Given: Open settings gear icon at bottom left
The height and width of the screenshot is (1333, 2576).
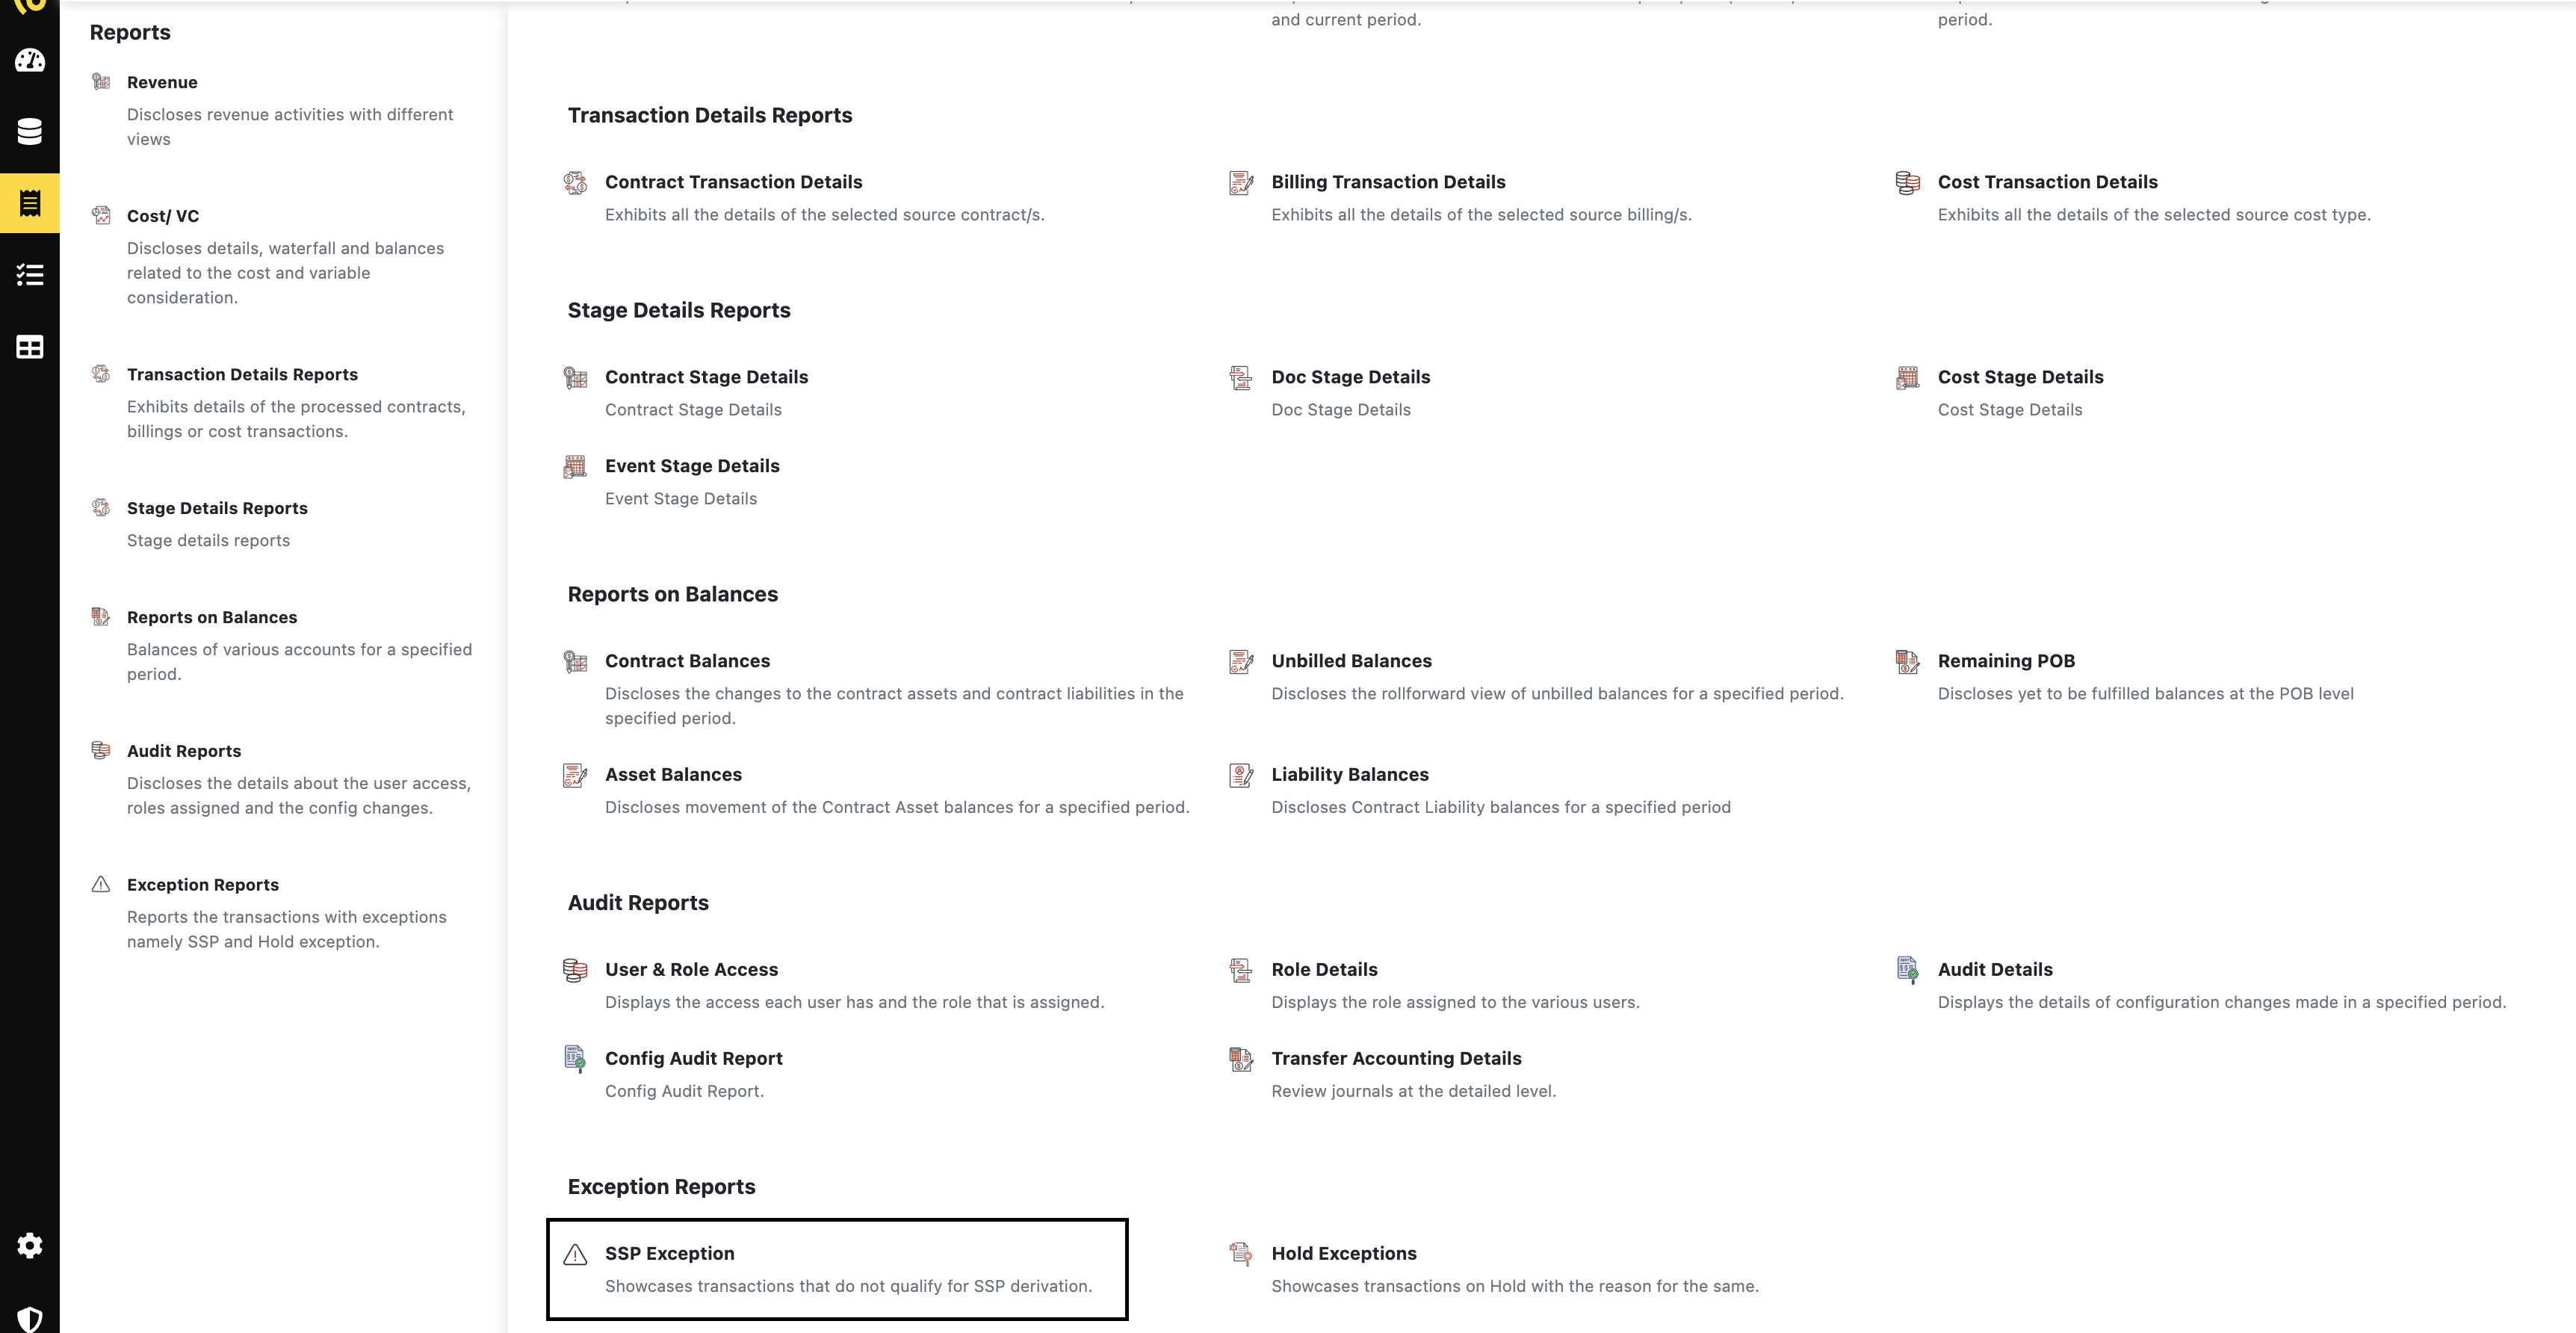Looking at the screenshot, I should (30, 1245).
